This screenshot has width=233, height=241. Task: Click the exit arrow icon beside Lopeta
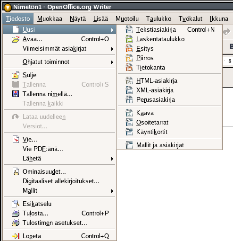coord(16,236)
